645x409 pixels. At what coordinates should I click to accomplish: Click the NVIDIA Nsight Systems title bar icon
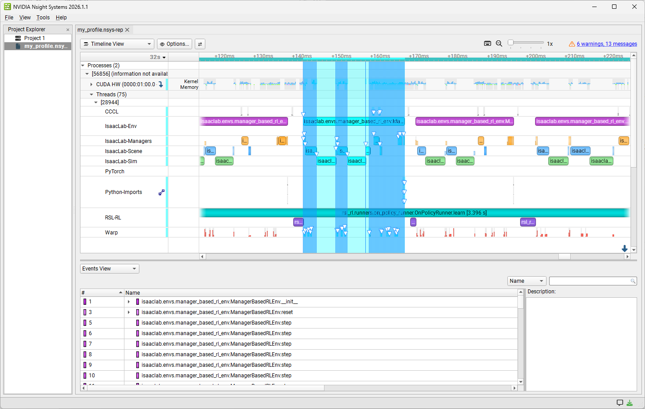7,7
